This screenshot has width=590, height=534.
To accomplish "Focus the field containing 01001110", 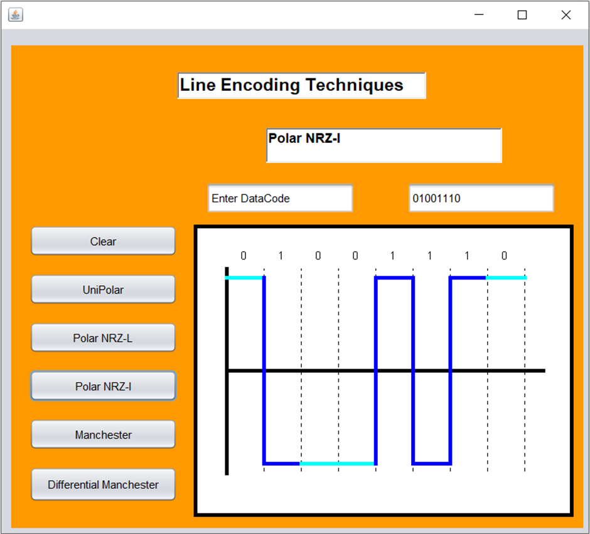I will (x=480, y=197).
